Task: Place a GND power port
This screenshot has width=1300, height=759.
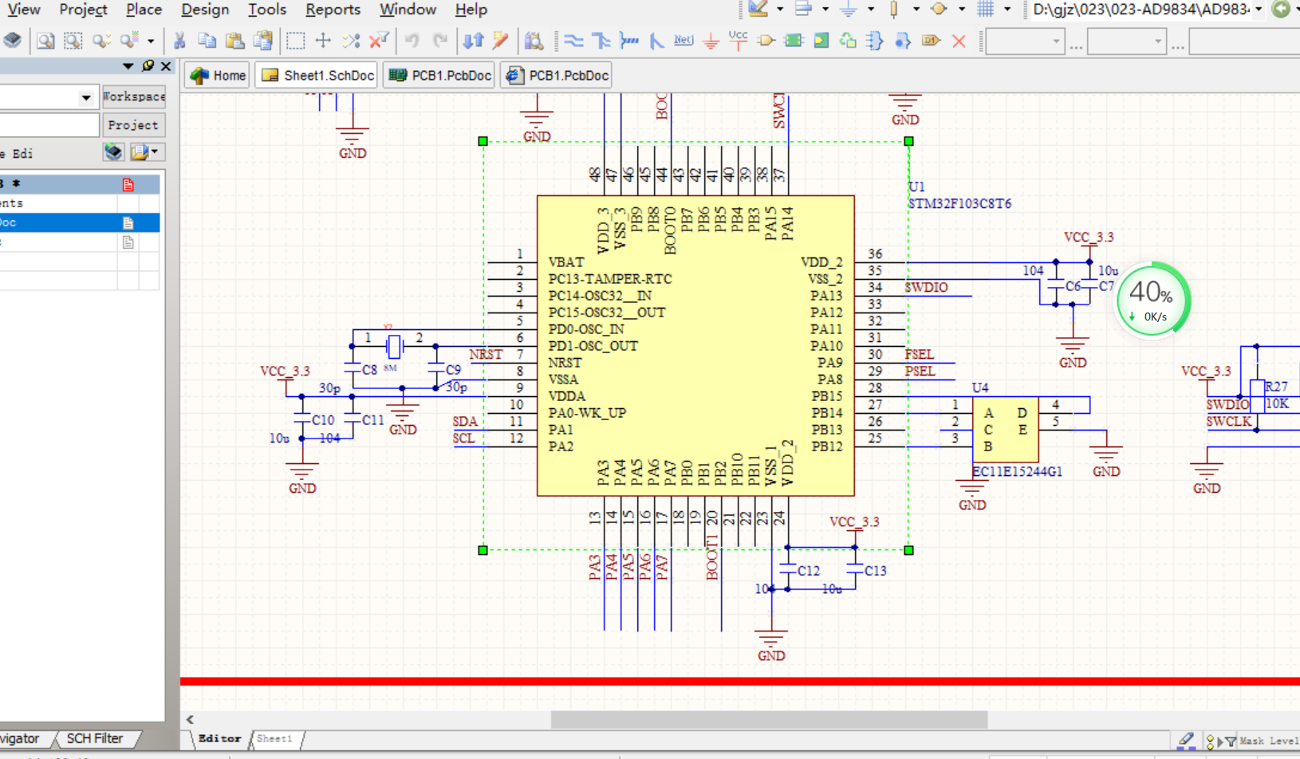Action: pos(711,41)
